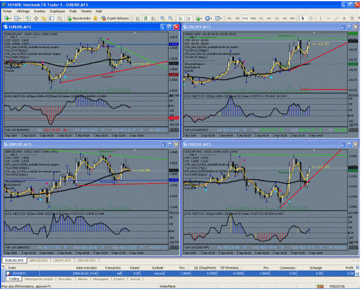This screenshot has height=290, width=362.
Task: Open the Indicators list dropdown icon
Action: (198, 18)
